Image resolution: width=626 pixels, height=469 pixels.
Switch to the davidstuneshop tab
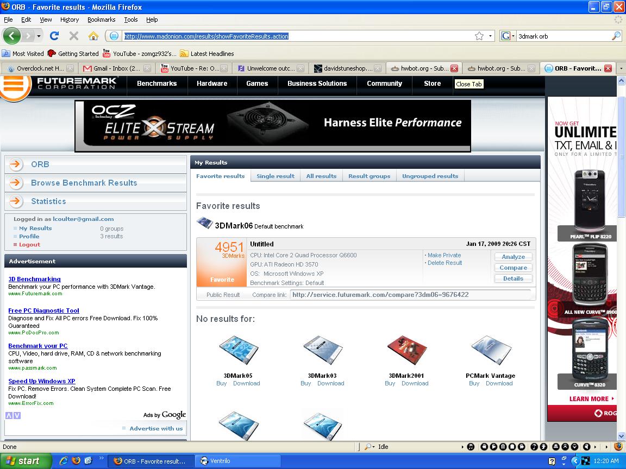click(x=347, y=68)
